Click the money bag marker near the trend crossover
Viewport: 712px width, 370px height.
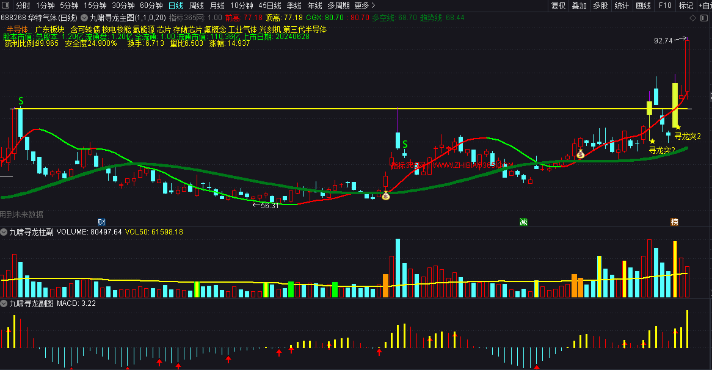pyautogui.click(x=580, y=154)
